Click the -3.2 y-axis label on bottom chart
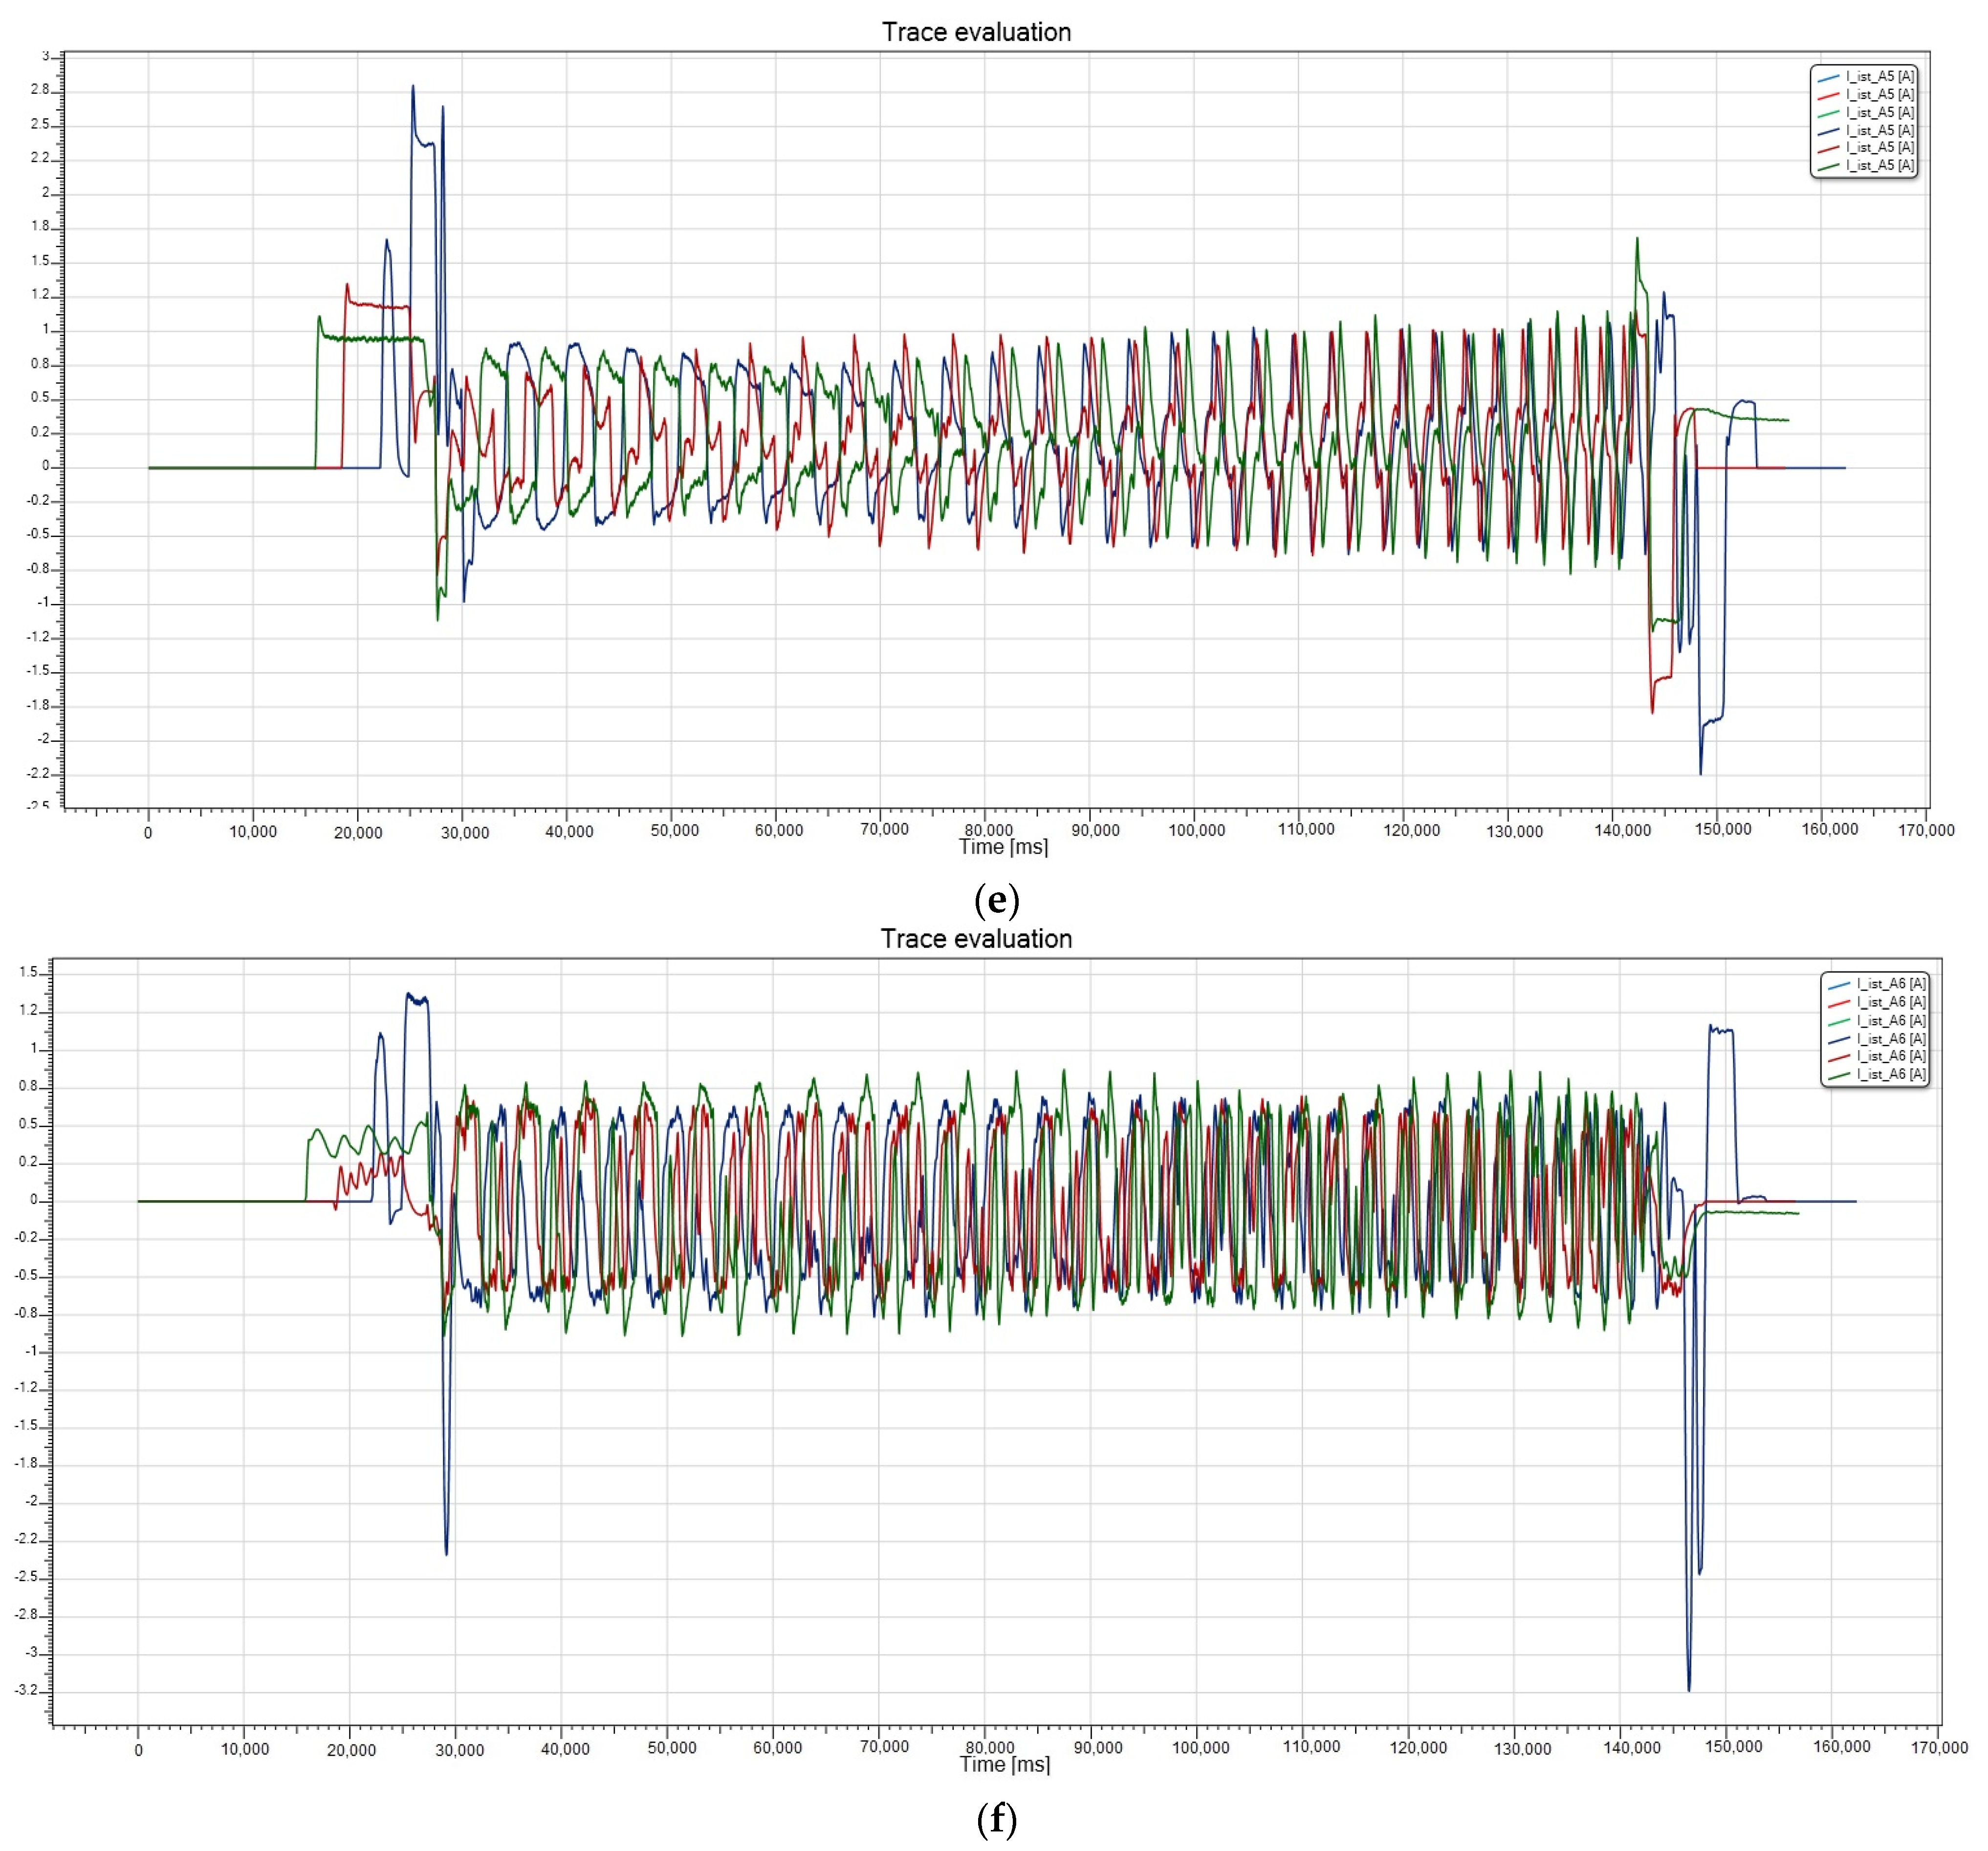This screenshot has width=1988, height=1851. coord(26,1690)
